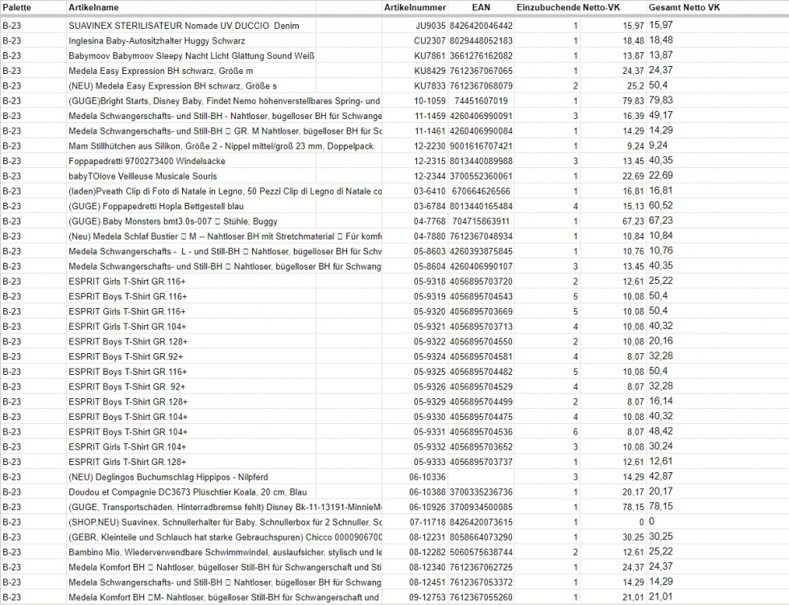Image resolution: width=789 pixels, height=605 pixels.
Task: Select the EAN column header
Action: click(x=481, y=7)
